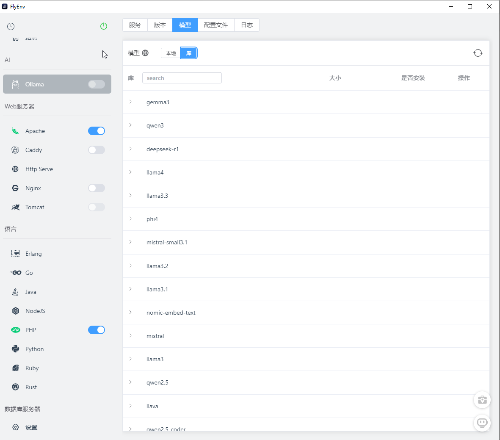Viewport: 500px width, 440px height.
Task: Click the floating camera toolbox button
Action: click(x=482, y=400)
